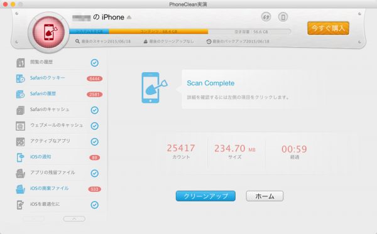Click the Safariのキャッシュ sidebar icon
377x234 pixels.
pyautogui.click(x=21, y=110)
